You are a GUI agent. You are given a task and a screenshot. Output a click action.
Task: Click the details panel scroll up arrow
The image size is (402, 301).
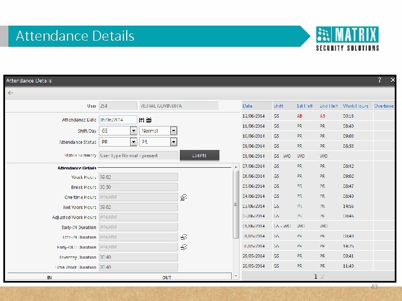[x=236, y=167]
